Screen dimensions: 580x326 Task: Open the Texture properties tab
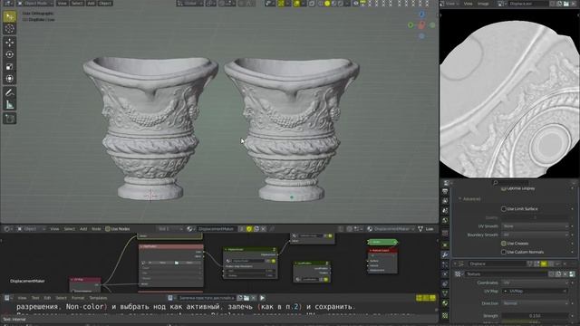445,315
